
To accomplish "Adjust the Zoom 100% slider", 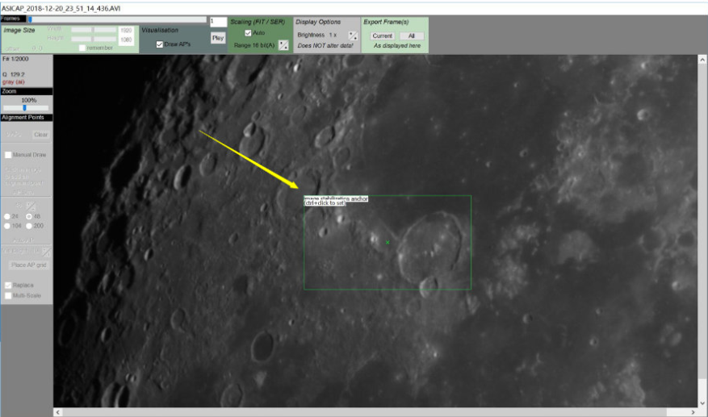I will tap(24, 107).
